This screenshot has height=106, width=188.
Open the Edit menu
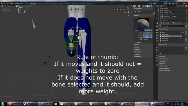coord(8,4)
